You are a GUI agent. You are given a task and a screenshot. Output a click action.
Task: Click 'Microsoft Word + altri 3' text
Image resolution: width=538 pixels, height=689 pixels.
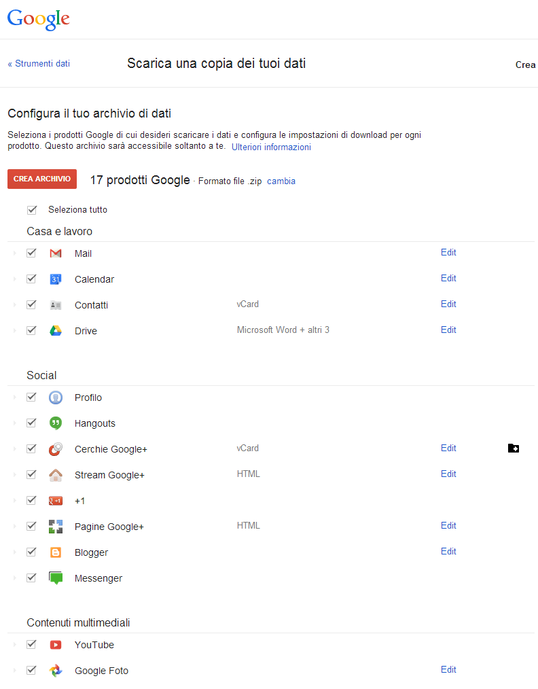(x=283, y=330)
